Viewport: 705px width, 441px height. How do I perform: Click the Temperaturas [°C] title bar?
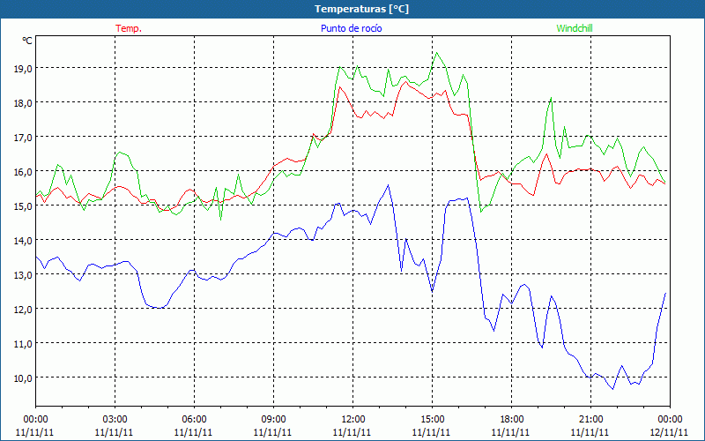coord(352,9)
